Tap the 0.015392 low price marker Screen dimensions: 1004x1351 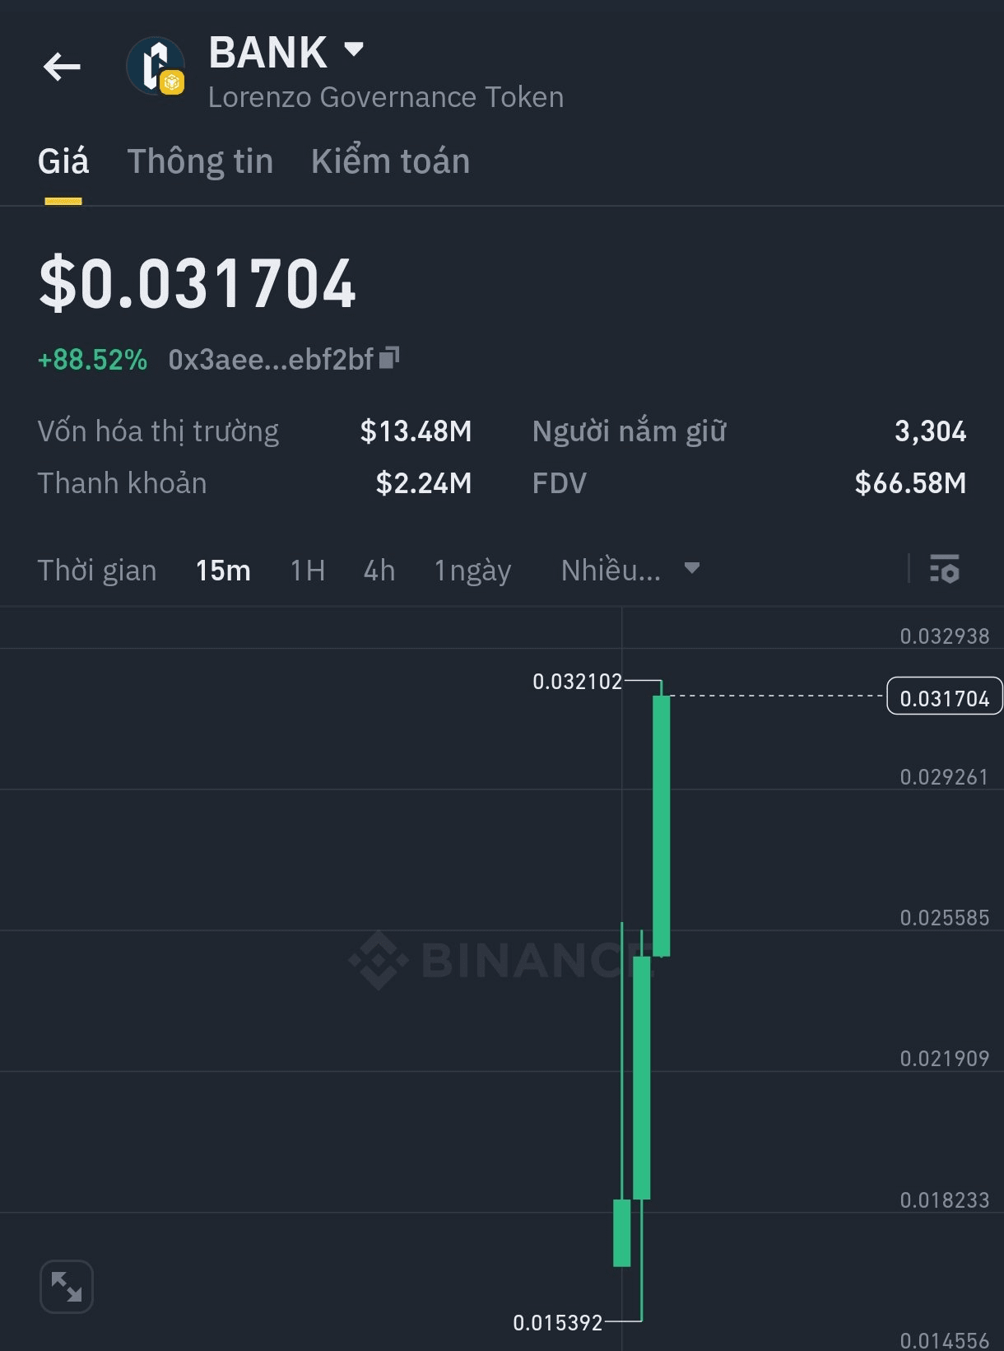point(558,1323)
